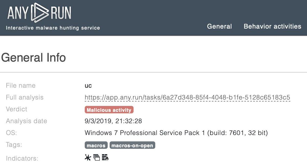Click the overlapping windows indicator icon

[96, 158]
